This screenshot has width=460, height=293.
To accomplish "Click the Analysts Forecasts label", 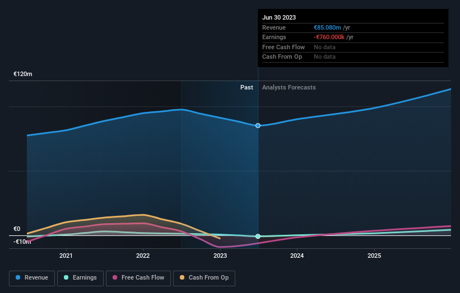I will coord(289,88).
